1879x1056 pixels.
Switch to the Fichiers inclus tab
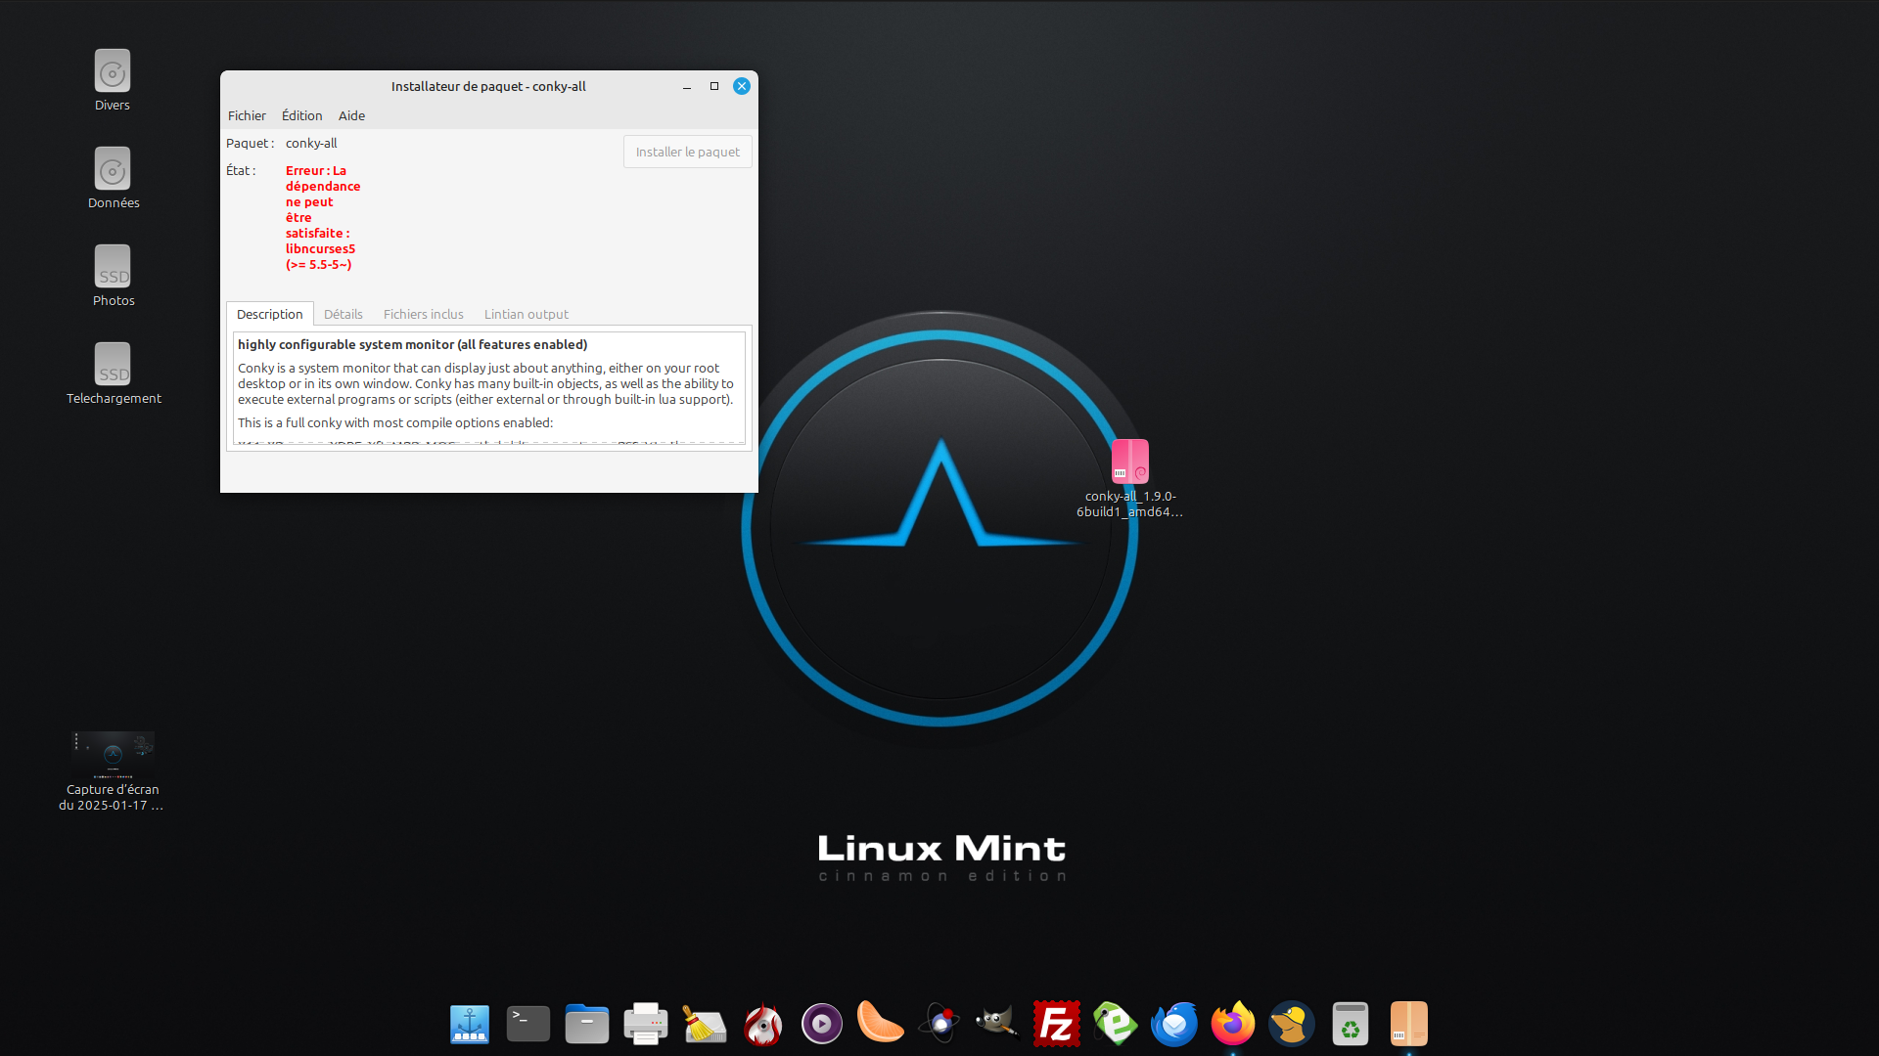pos(424,314)
